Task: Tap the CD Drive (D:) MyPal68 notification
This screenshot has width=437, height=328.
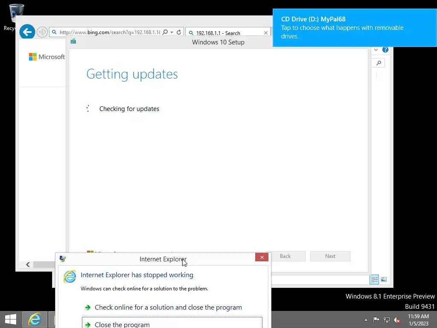Action: (x=355, y=28)
